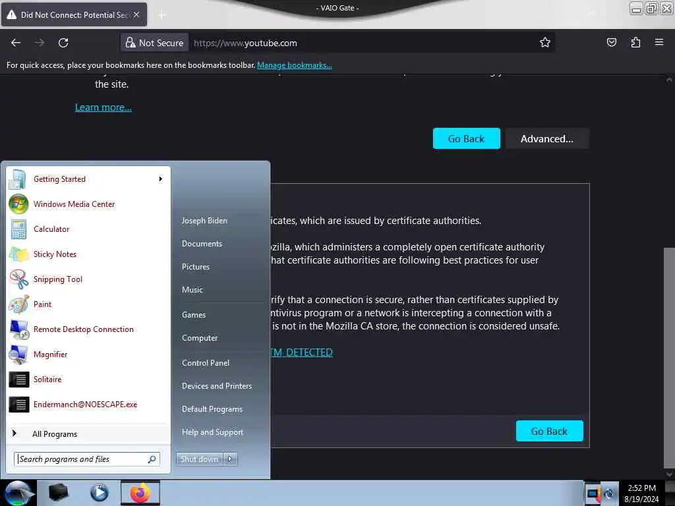Open the Firefox hamburger menu
675x506 pixels.
pos(659,42)
